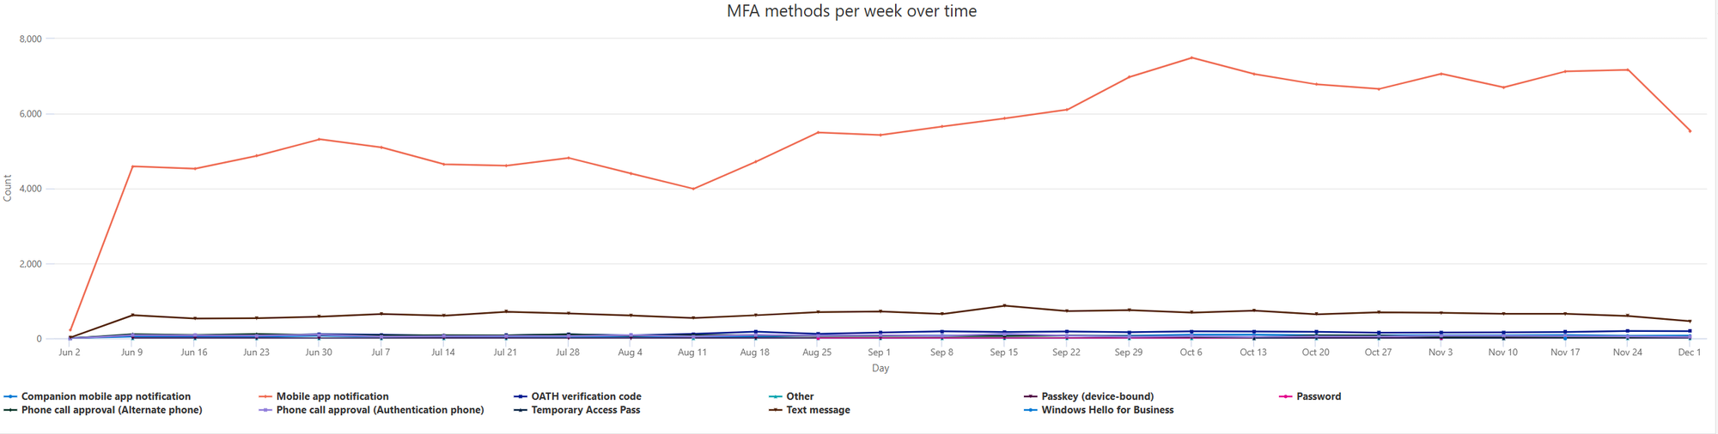Click the Nov 24 x-axis label
The image size is (1718, 434).
coord(1627,353)
